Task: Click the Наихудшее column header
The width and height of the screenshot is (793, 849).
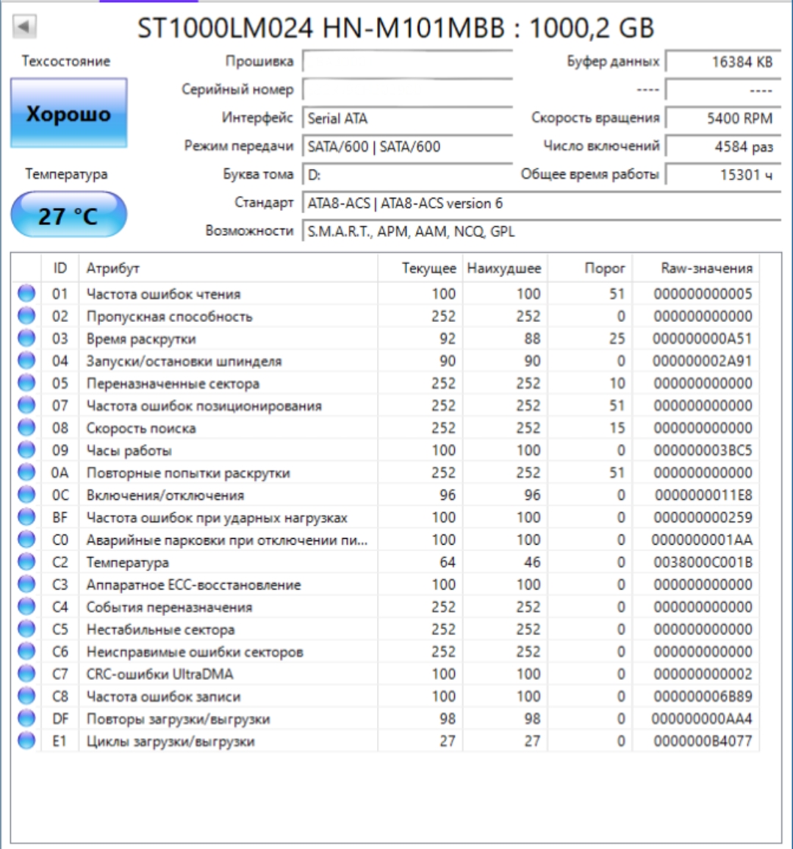Action: pos(505,268)
